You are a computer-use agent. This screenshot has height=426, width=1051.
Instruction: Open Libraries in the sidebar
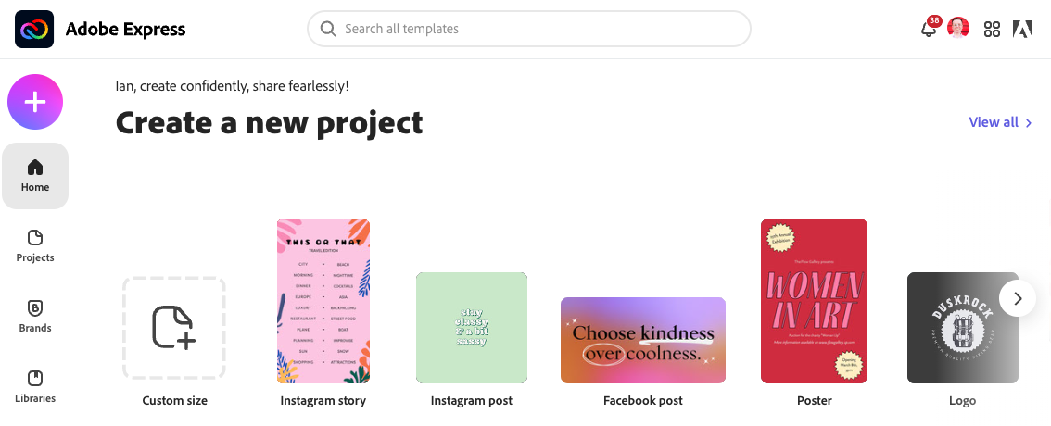pyautogui.click(x=35, y=386)
